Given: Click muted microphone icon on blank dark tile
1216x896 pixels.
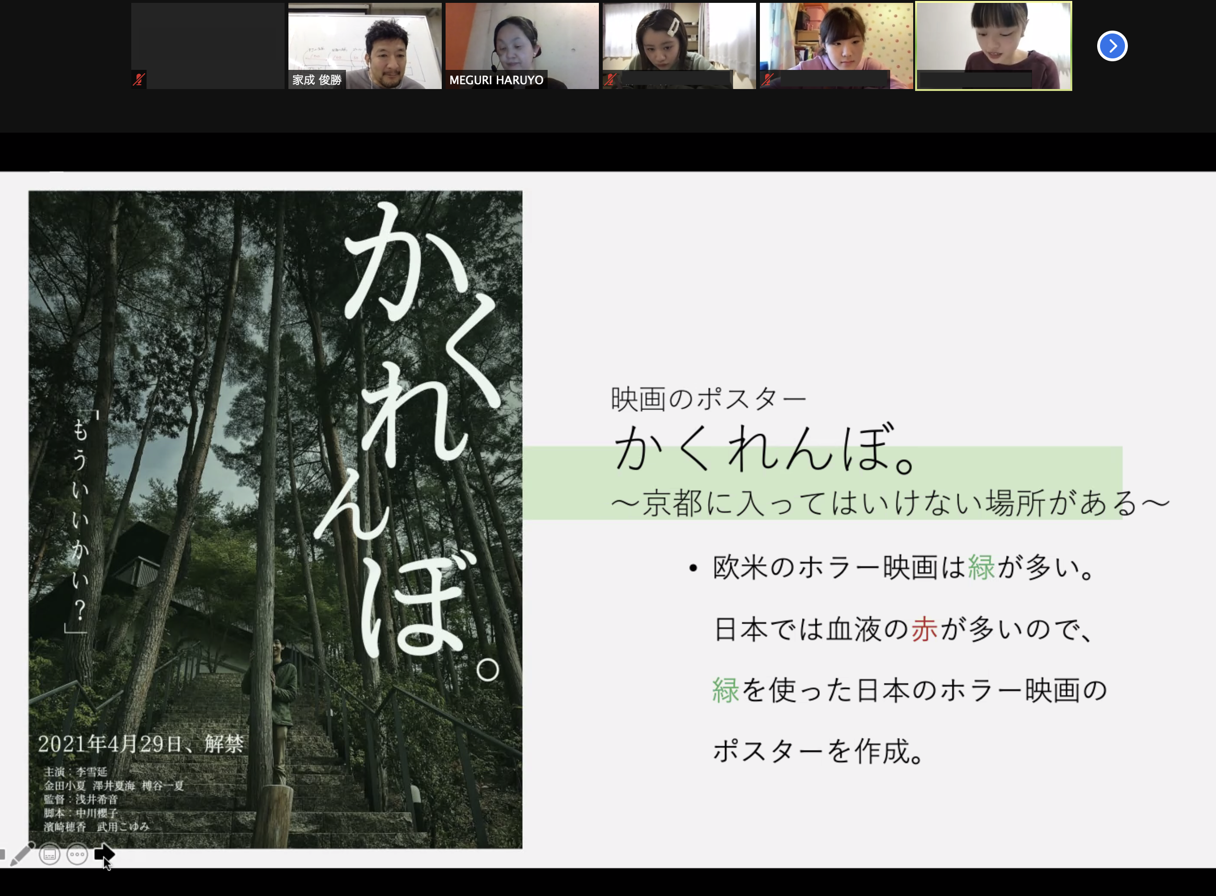Looking at the screenshot, I should coord(139,80).
